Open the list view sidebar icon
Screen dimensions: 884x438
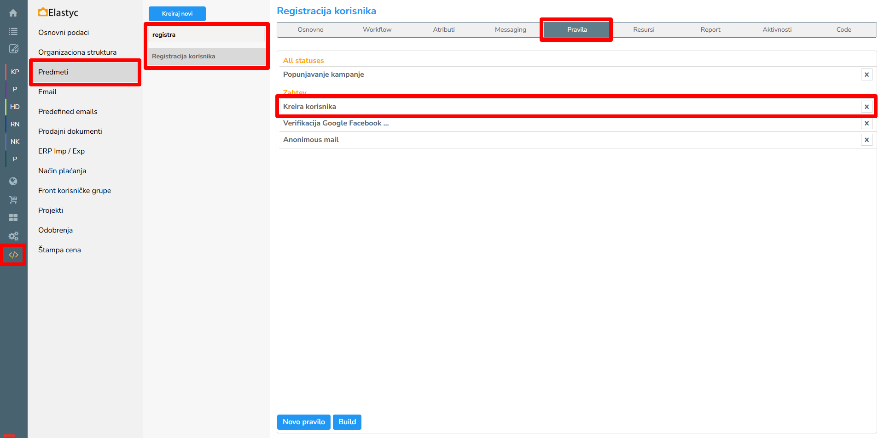pos(13,31)
